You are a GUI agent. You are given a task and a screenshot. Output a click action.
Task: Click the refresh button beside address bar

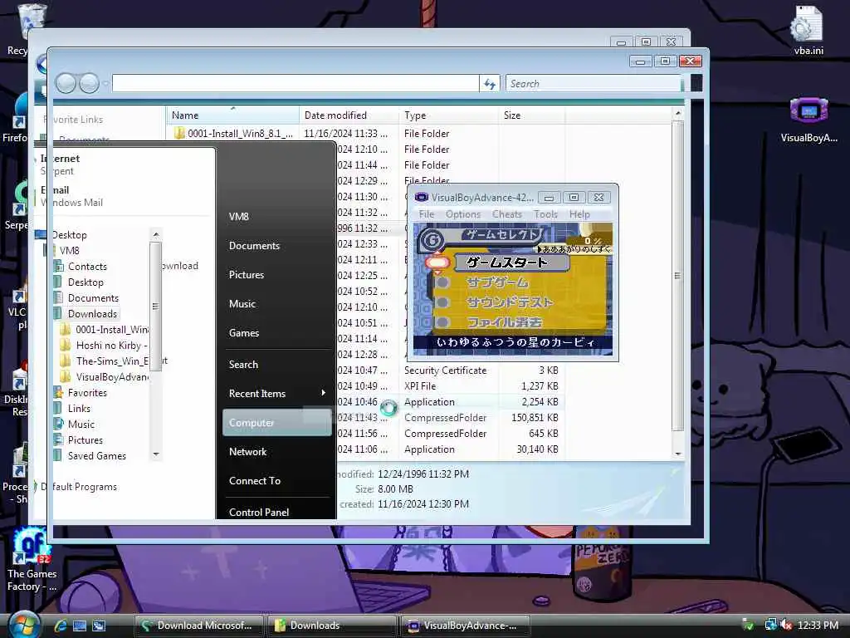click(490, 84)
